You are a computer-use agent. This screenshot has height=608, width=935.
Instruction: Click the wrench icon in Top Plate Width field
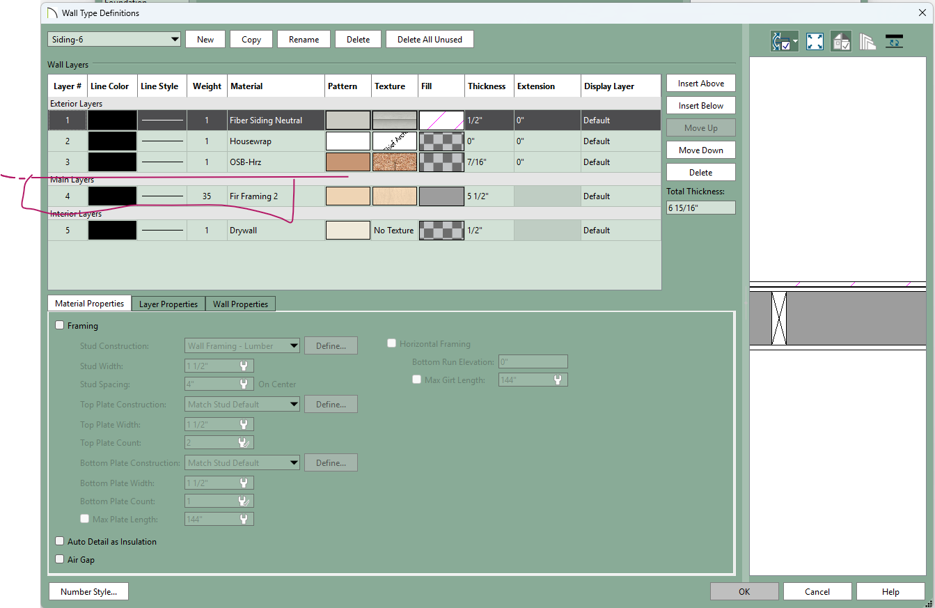[x=244, y=424]
